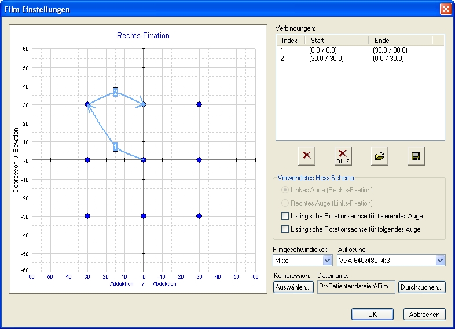455x329 pixels.
Task: Open saved connections with folder icon
Action: coord(380,156)
